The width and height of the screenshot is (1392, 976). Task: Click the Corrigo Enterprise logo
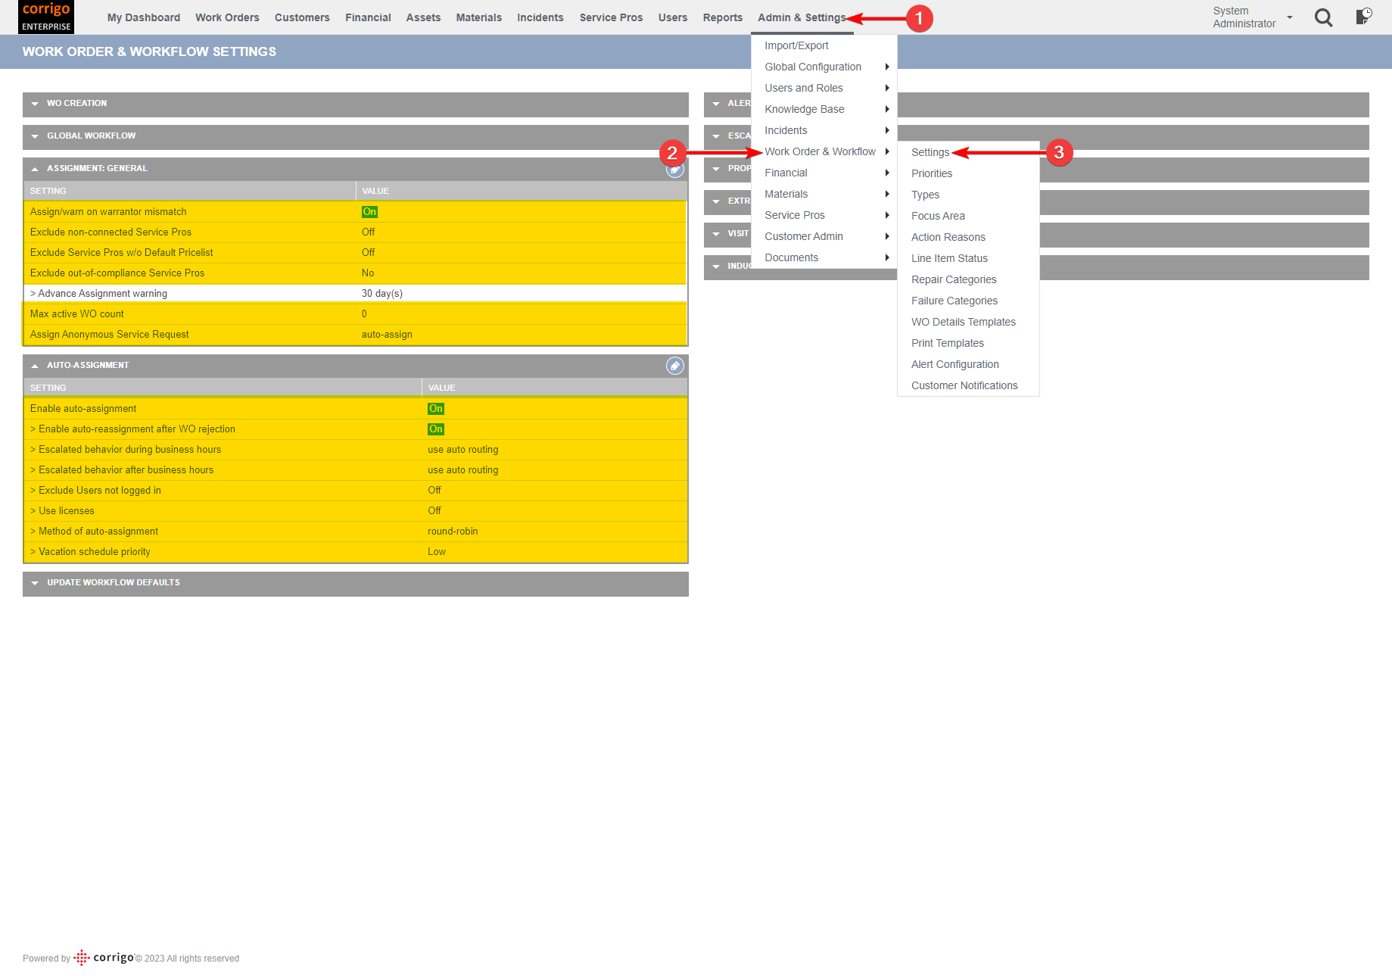click(x=45, y=16)
